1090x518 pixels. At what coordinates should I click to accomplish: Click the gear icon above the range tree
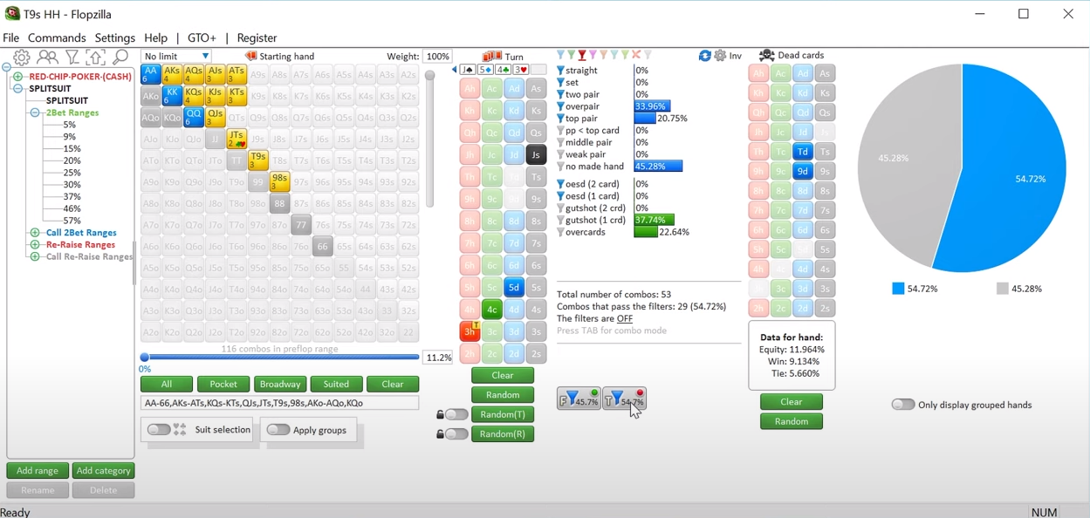tap(22, 58)
